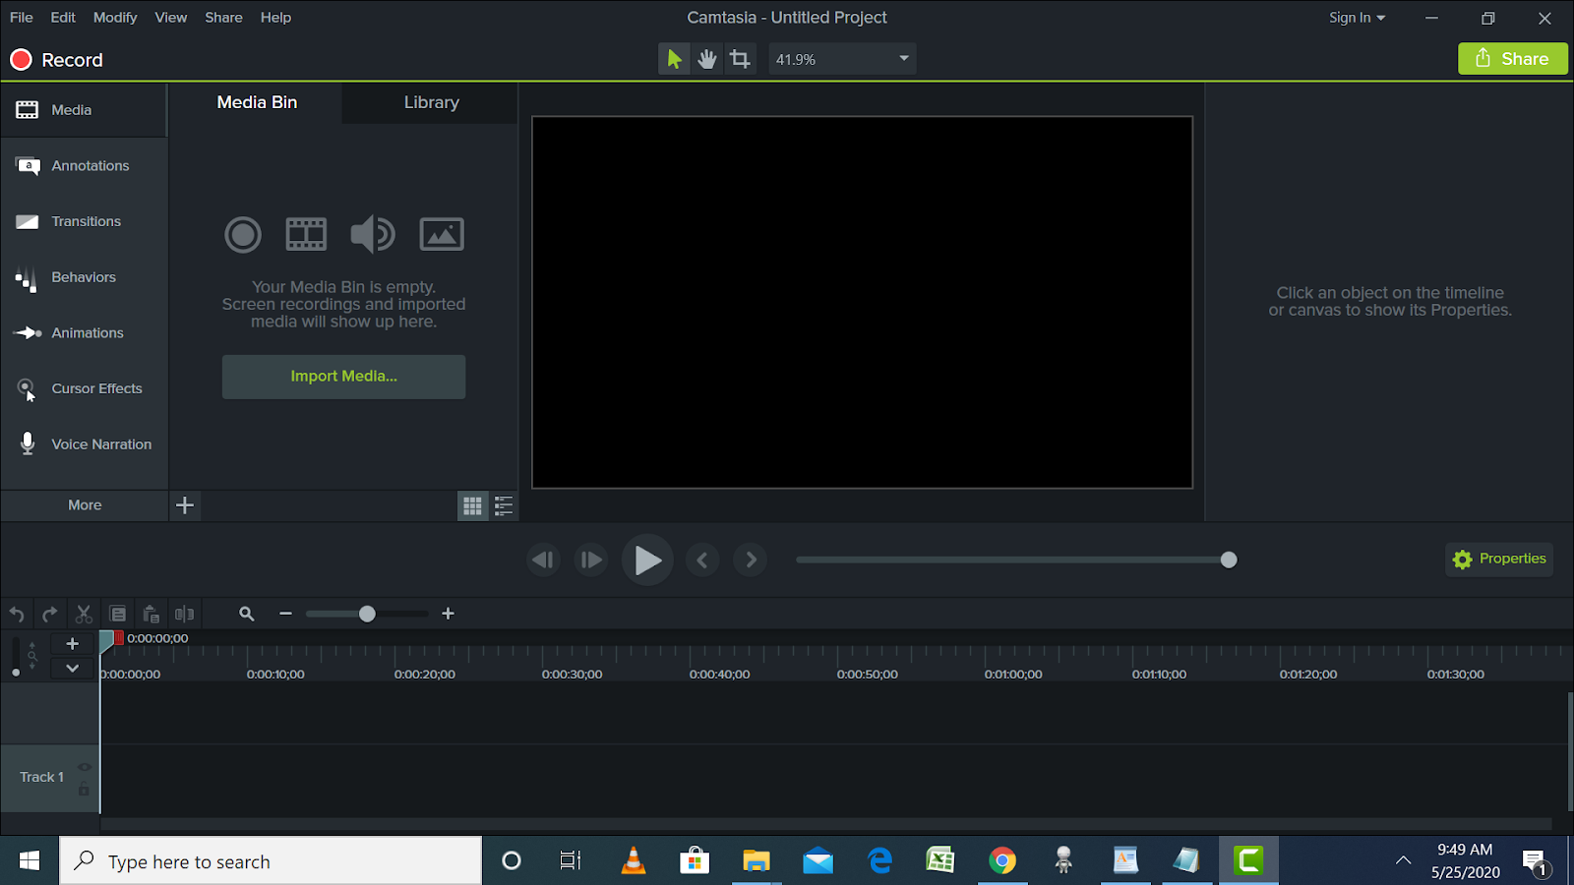Open the Transitions panel
Image resolution: width=1574 pixels, height=885 pixels.
pos(84,222)
